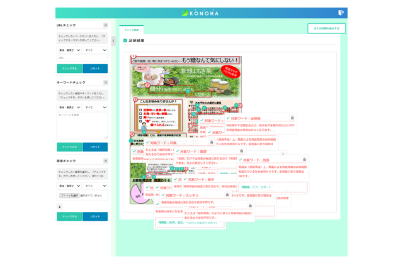Click lock icon on 対策 annotation card
The width and height of the screenshot is (403, 264).
(x=212, y=142)
